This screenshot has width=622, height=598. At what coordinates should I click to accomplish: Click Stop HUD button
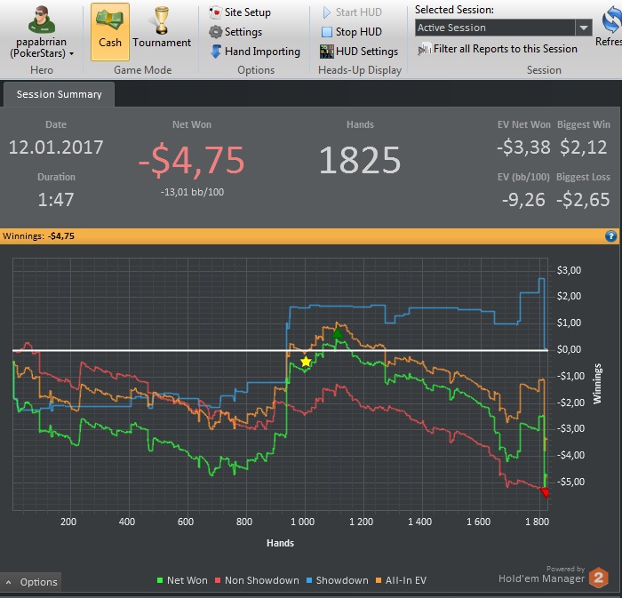click(x=352, y=32)
